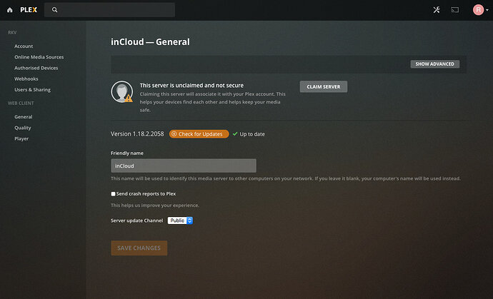
Task: Open Account settings
Action: tap(24, 46)
